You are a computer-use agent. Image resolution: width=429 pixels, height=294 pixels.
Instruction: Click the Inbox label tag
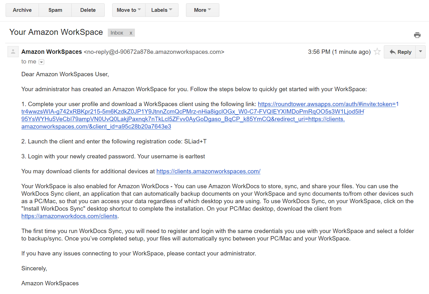[117, 33]
